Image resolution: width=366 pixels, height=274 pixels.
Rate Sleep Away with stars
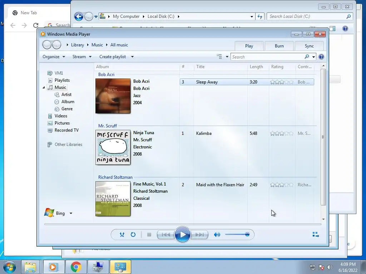[x=282, y=82]
